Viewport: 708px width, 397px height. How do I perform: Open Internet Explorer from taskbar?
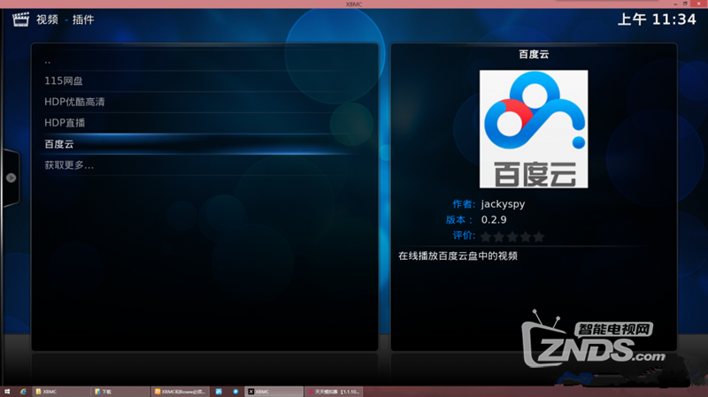23,392
